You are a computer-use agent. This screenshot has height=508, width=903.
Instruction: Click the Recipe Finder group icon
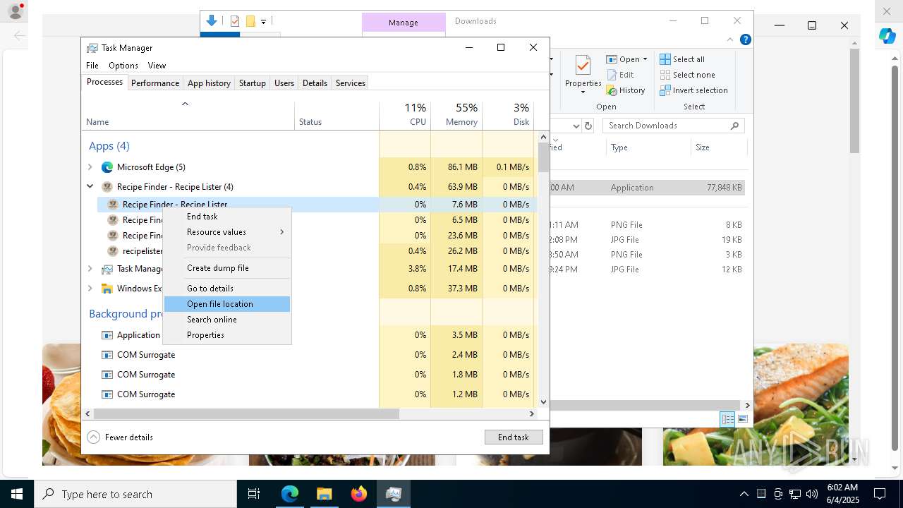(x=107, y=187)
